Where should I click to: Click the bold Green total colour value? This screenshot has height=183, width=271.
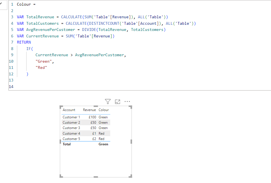click(x=103, y=144)
